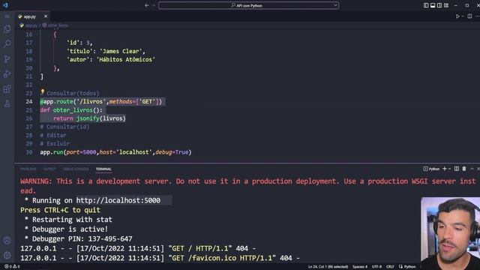Open the http://localhost:5000 terminal link

(x=118, y=200)
